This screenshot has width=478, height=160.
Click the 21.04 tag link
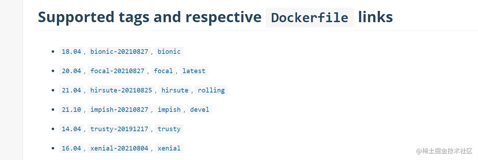(x=71, y=90)
